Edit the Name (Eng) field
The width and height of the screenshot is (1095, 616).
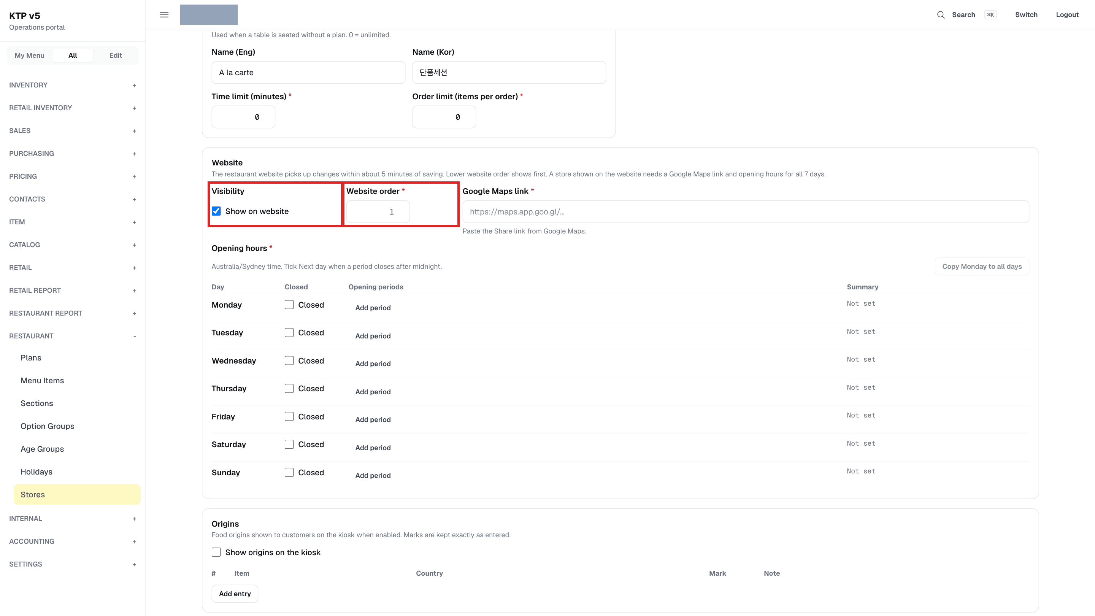pos(308,73)
